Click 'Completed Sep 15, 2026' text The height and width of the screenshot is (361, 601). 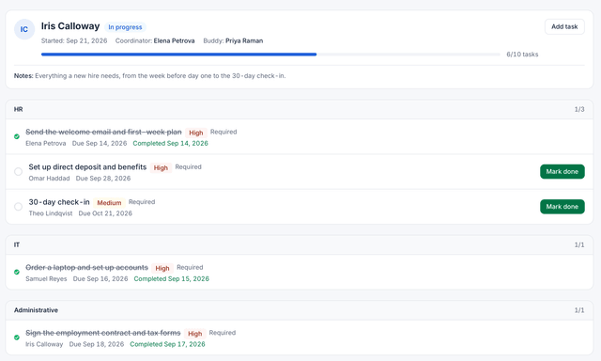(x=171, y=279)
